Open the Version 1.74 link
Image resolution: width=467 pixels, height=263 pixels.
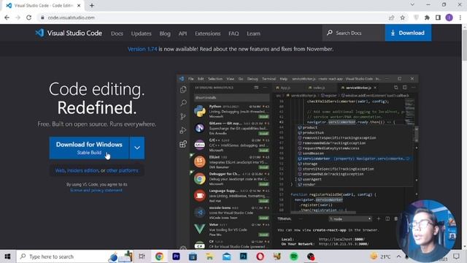[x=142, y=49]
